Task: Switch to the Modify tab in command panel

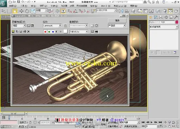Action: 156,17
